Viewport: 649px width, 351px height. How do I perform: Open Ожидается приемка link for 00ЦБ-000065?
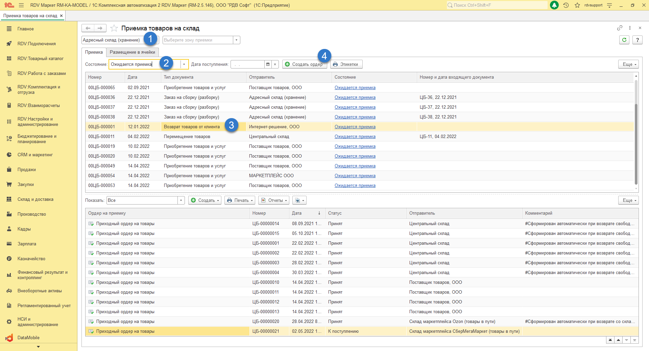355,87
